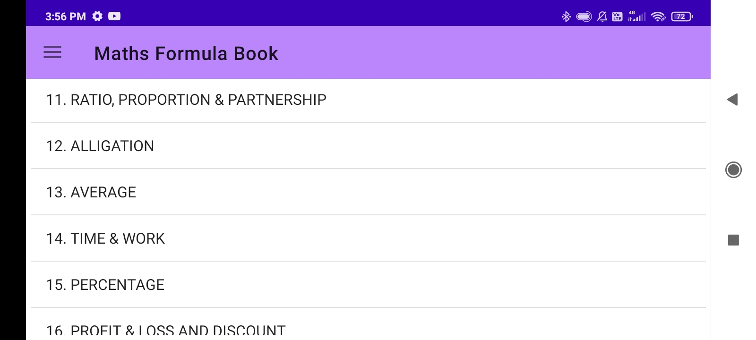Image resolution: width=756 pixels, height=340 pixels.
Task: Open the hamburger navigation menu
Action: pyautogui.click(x=52, y=52)
